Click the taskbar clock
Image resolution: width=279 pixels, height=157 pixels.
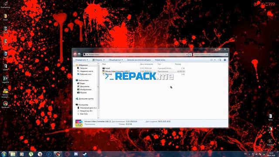[x=271, y=154]
